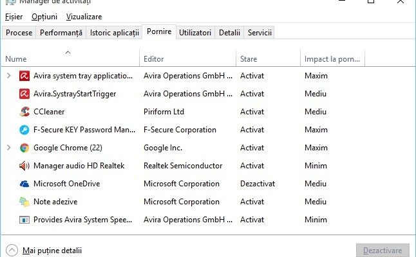The height and width of the screenshot is (257, 416).
Task: Click the CCleaner startup icon
Action: tap(24, 112)
